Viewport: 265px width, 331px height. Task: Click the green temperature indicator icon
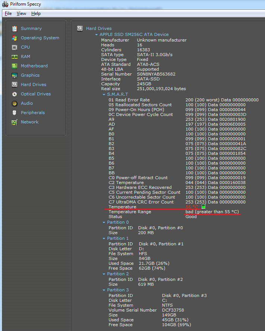[x=203, y=206]
